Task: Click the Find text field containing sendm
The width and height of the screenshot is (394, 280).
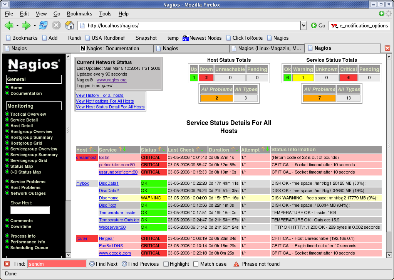Action: point(57,264)
